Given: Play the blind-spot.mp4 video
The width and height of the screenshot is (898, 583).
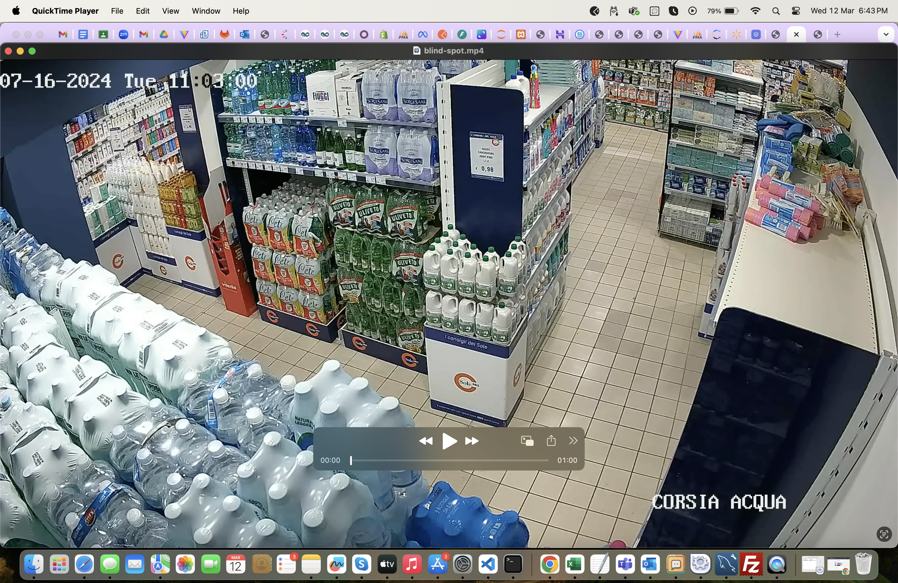Looking at the screenshot, I should (449, 441).
